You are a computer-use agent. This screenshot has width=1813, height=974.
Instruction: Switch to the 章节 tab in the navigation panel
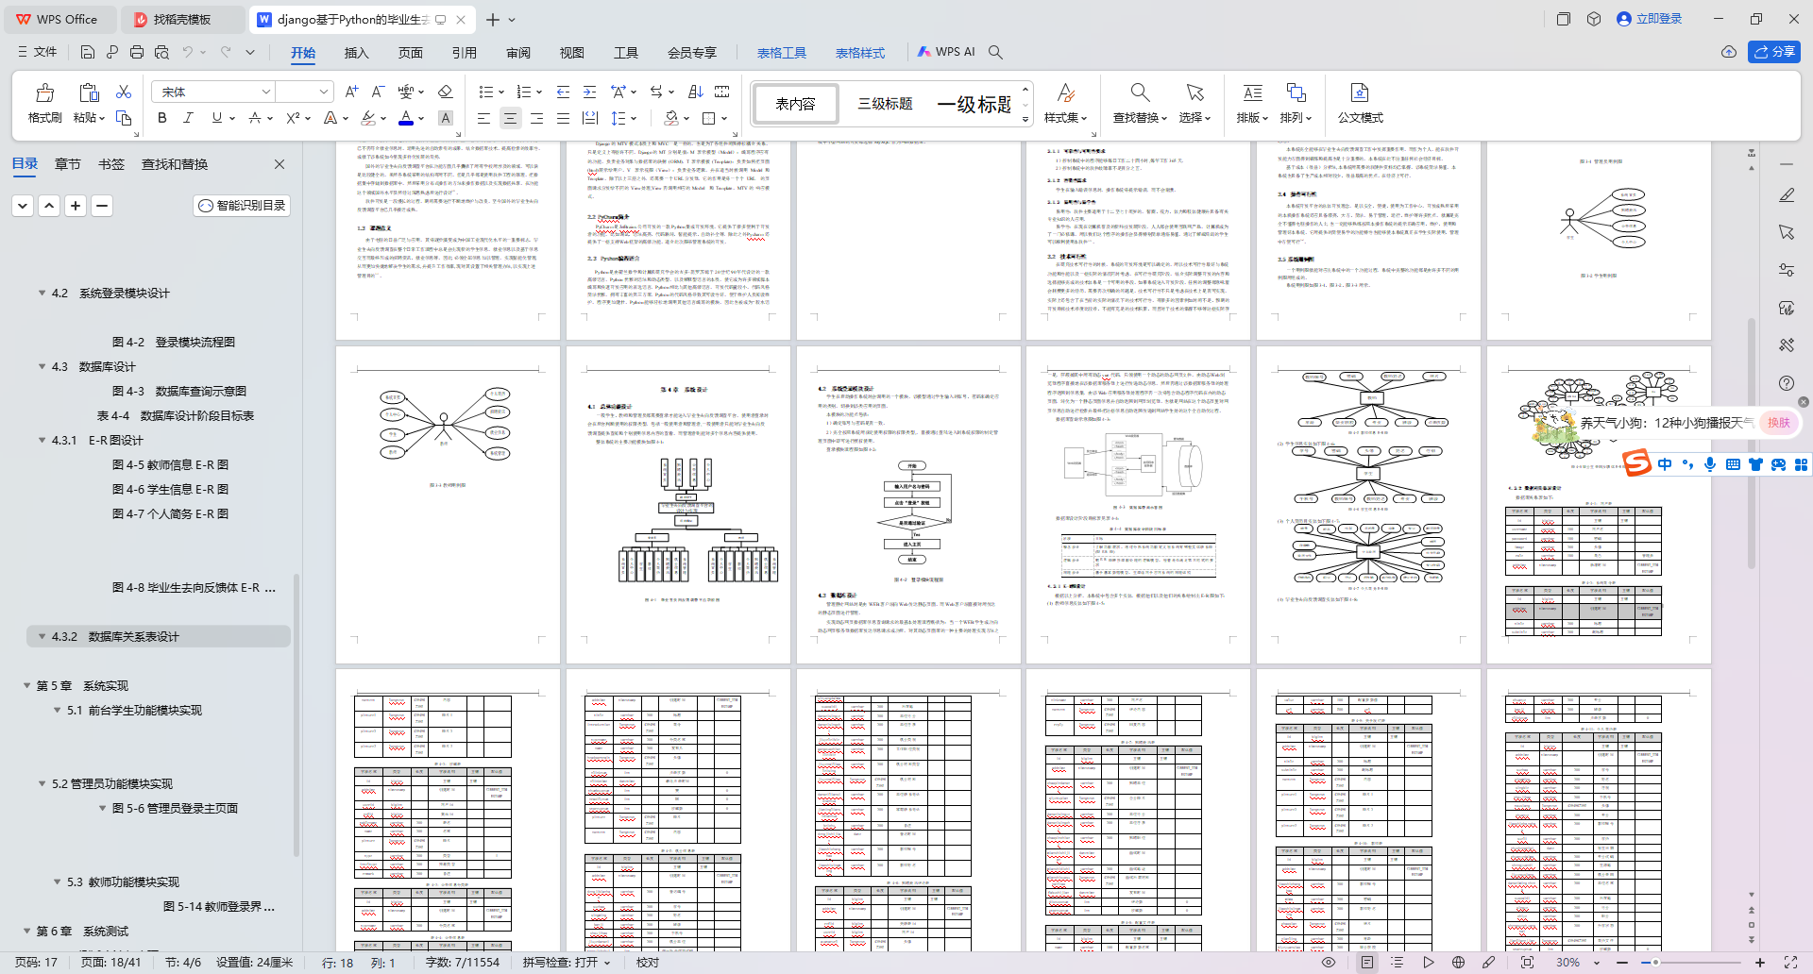click(x=68, y=164)
